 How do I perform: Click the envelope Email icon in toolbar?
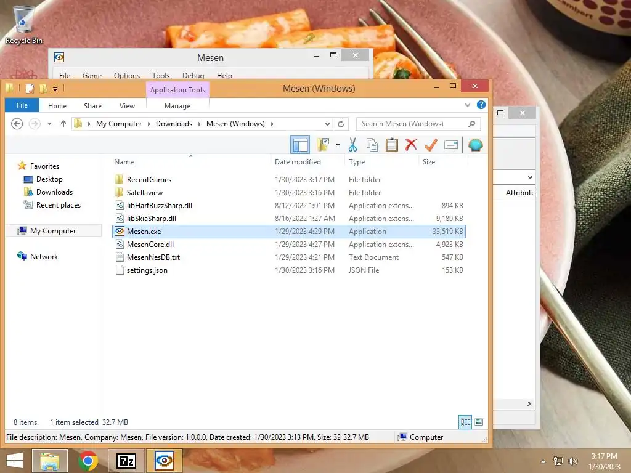451,145
